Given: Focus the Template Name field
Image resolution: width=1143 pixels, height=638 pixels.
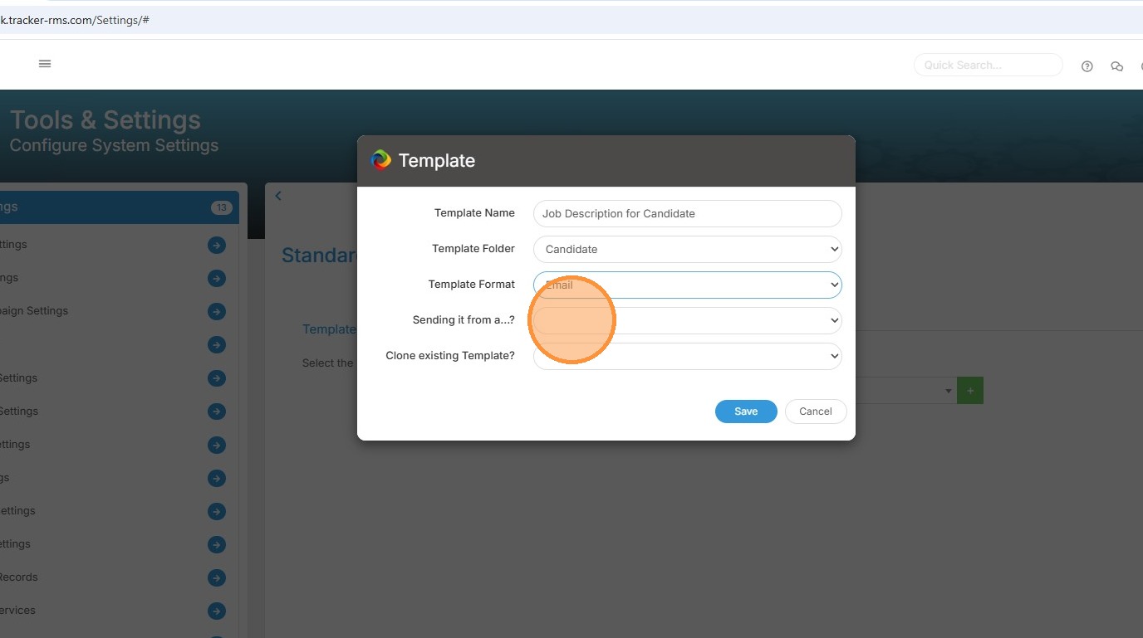Looking at the screenshot, I should pyautogui.click(x=688, y=213).
